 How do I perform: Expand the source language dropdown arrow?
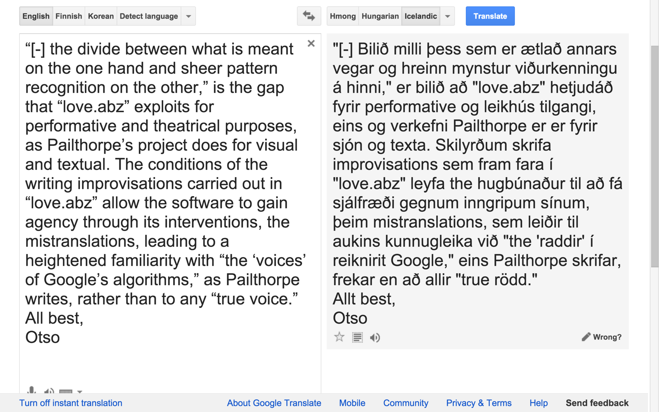188,16
